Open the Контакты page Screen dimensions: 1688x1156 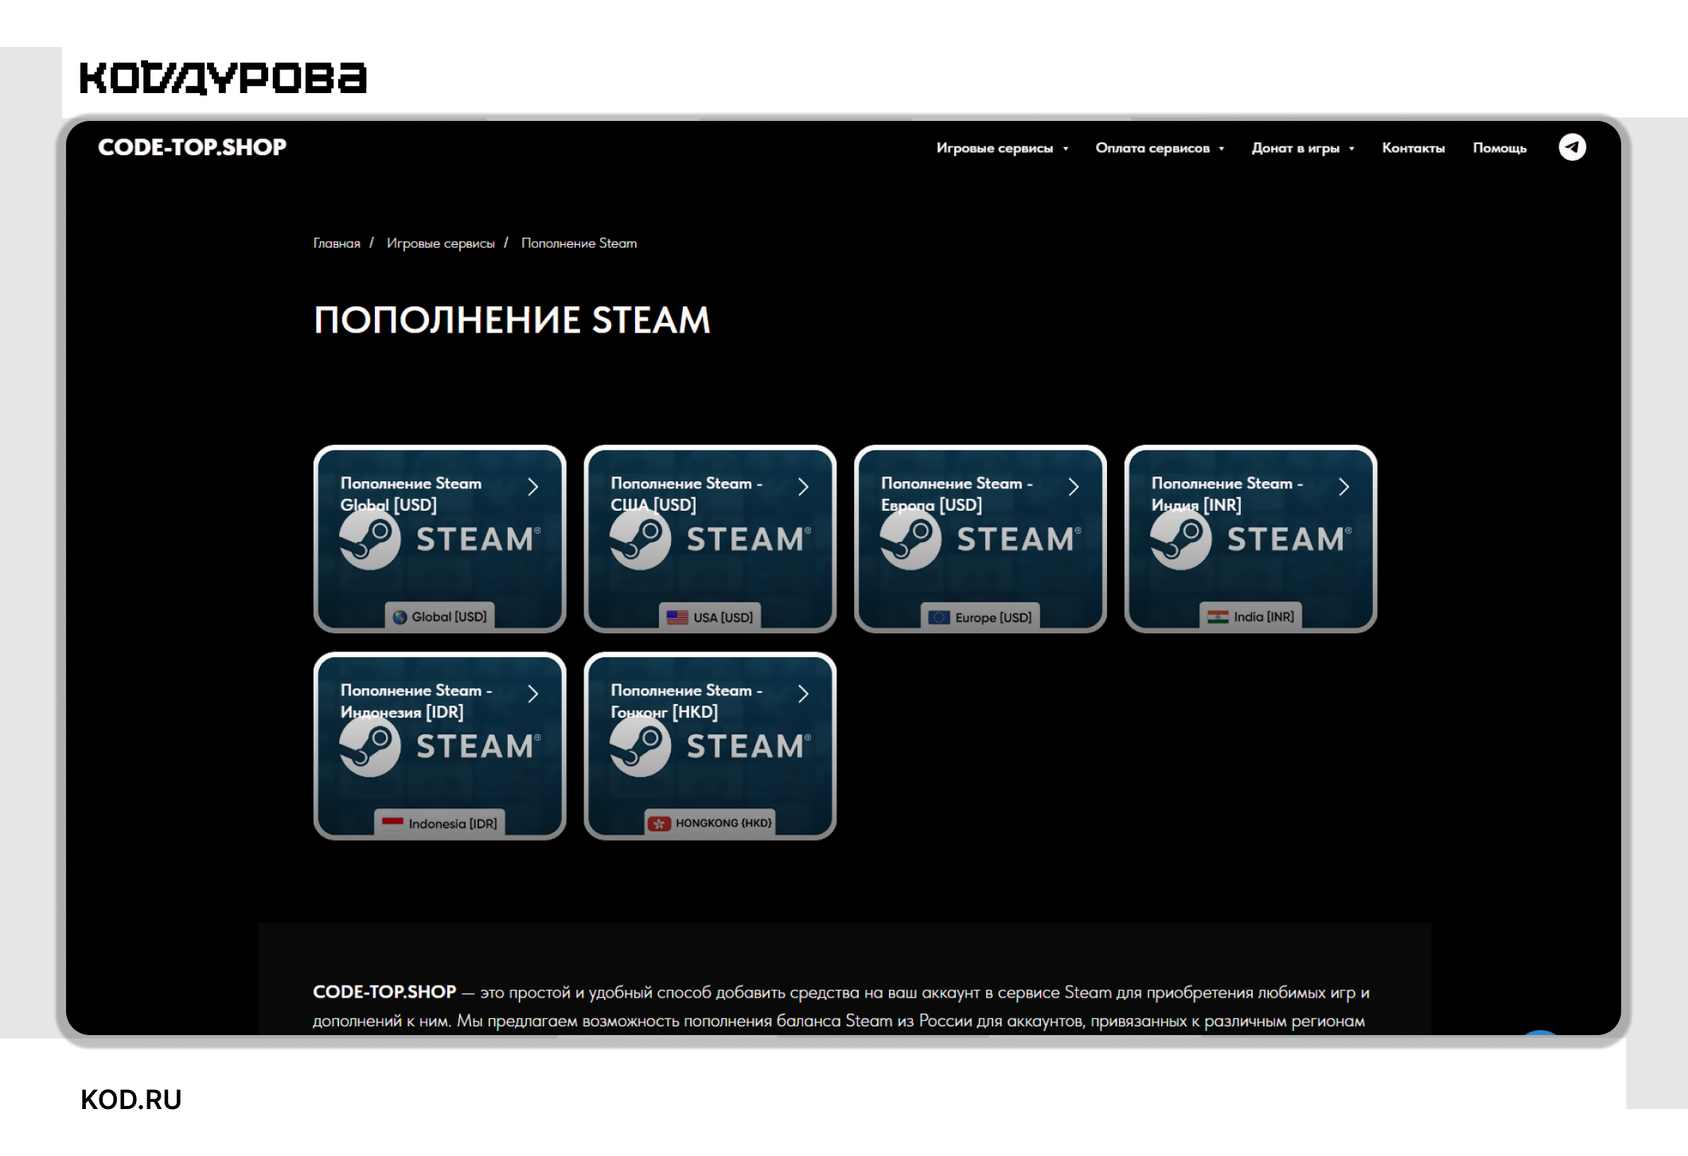tap(1413, 148)
